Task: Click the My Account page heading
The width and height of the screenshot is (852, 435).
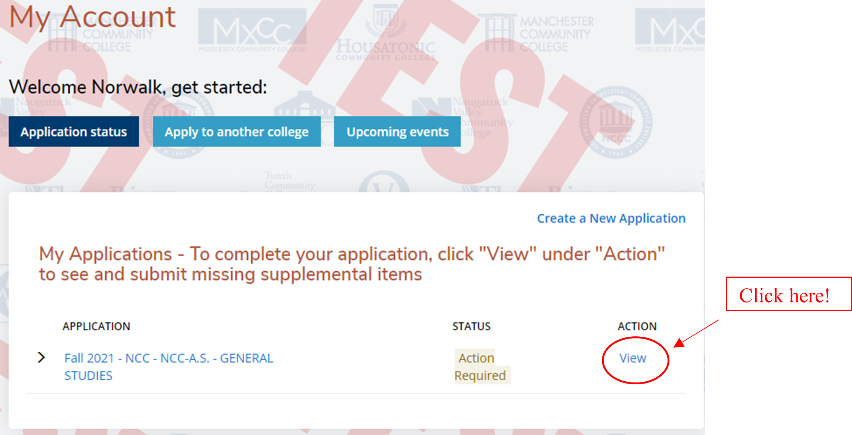Action: pyautogui.click(x=92, y=18)
